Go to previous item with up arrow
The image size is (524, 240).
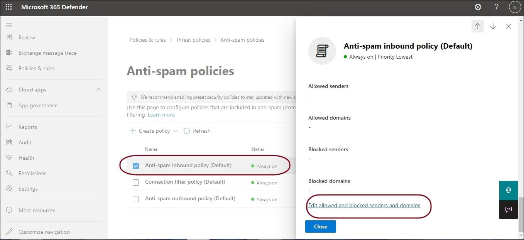[x=478, y=26]
